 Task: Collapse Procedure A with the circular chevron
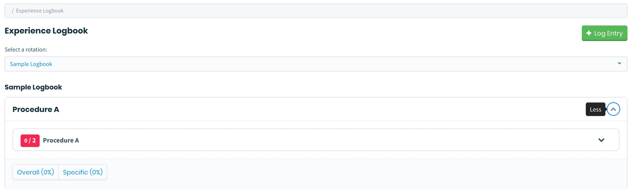pos(613,109)
